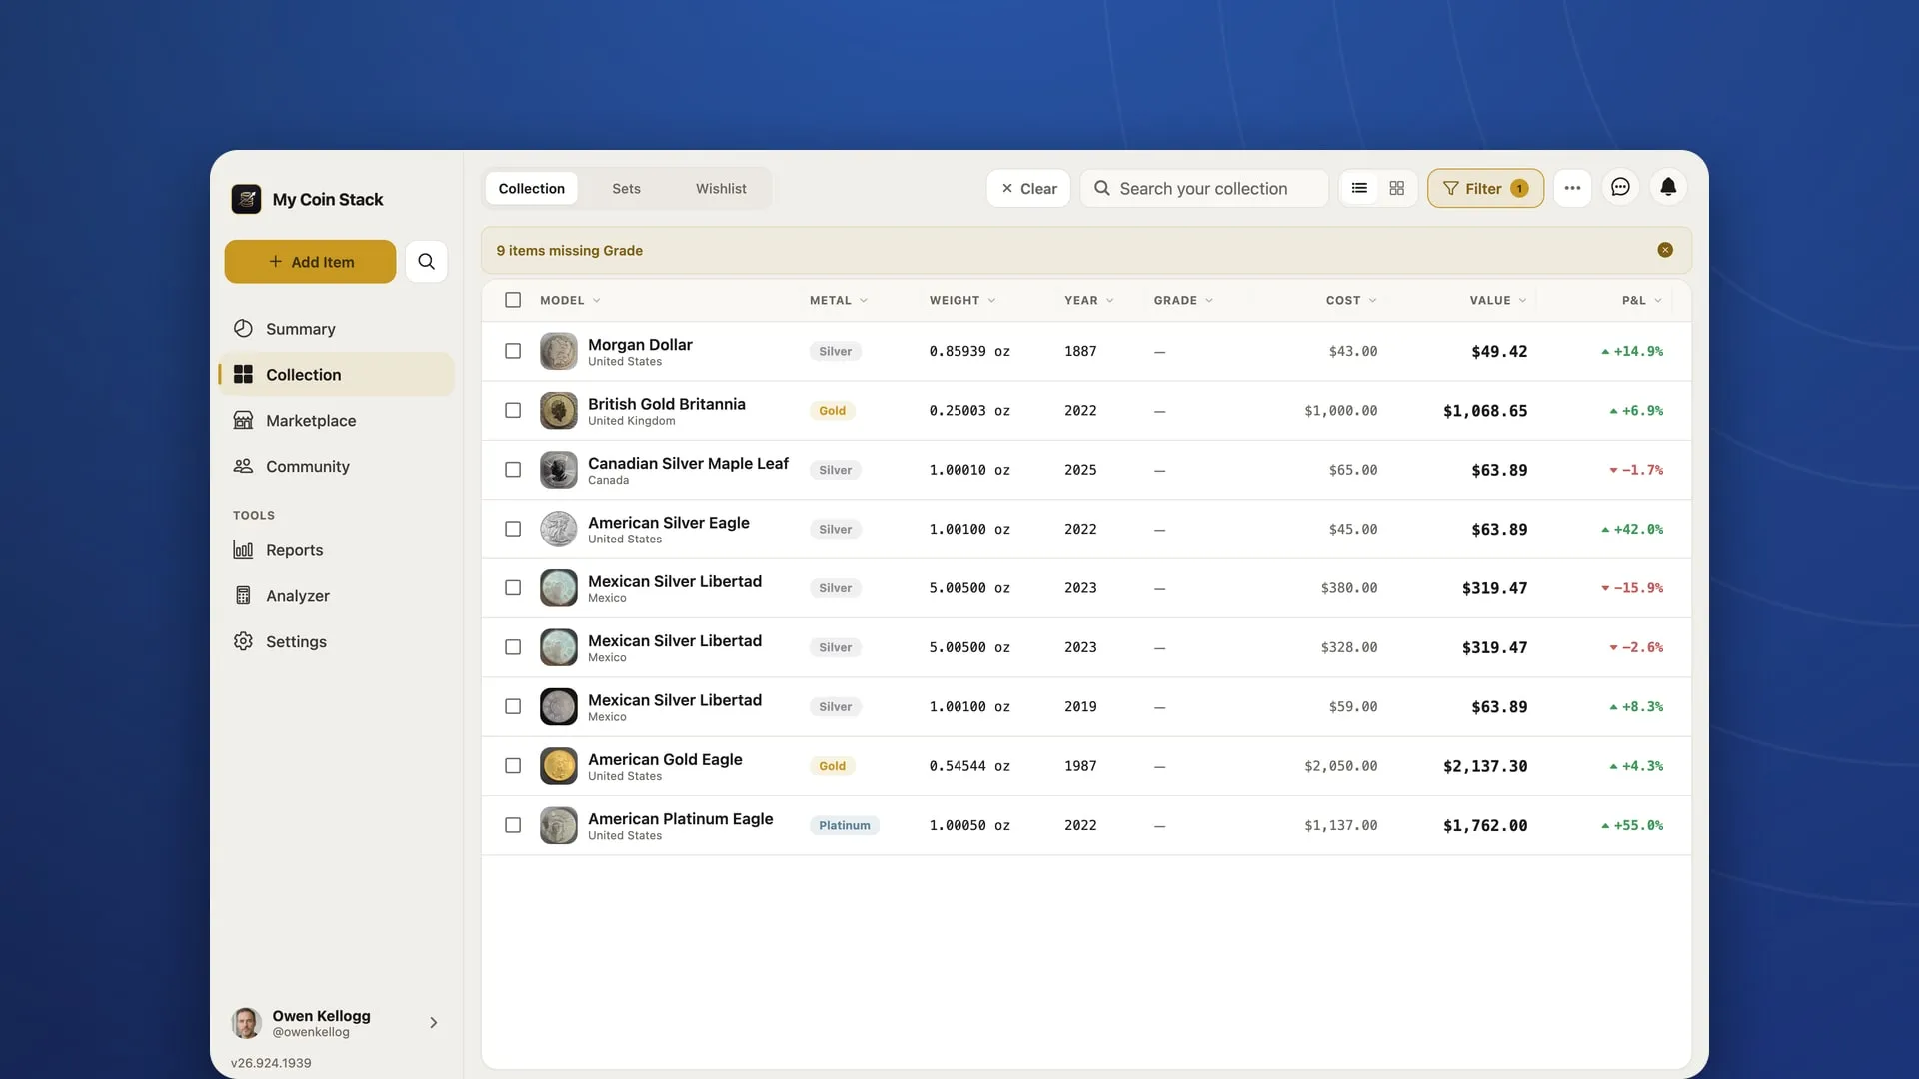Click the Platinum metal tag
Screen dimensions: 1919x1079
pyautogui.click(x=845, y=825)
